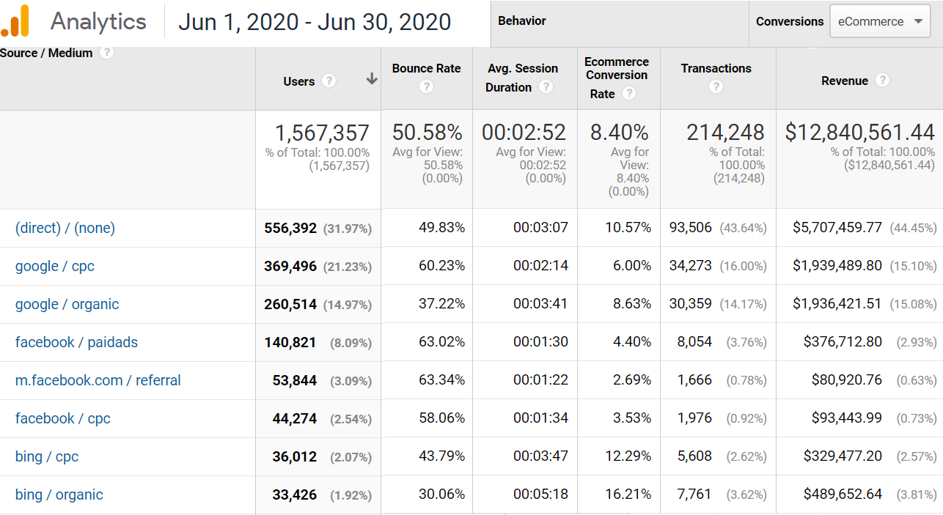Click the Conversions label beside the dropdown
The image size is (943, 515).
[790, 21]
